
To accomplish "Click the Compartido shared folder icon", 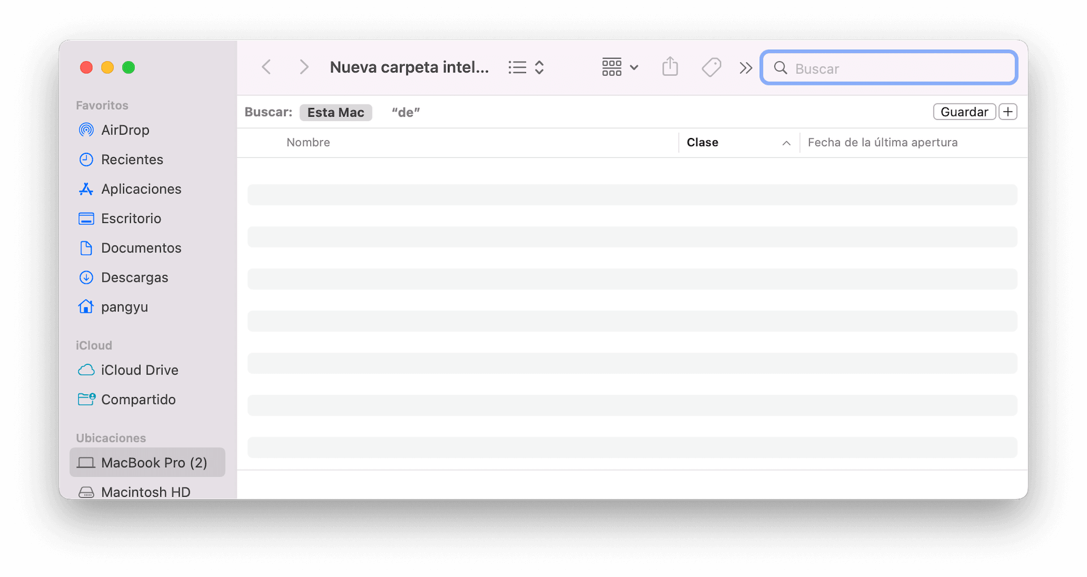I will (x=86, y=399).
